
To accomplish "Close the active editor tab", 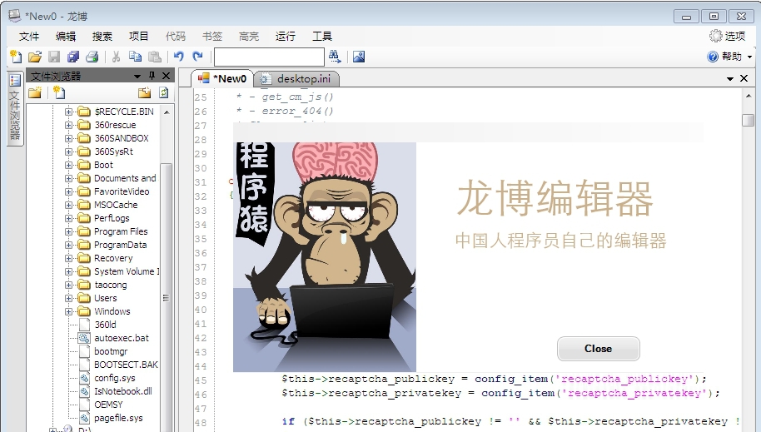I will pos(744,78).
